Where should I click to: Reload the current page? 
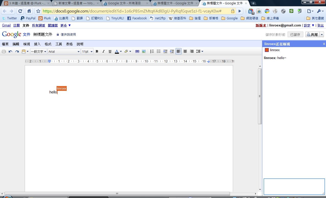[20, 11]
